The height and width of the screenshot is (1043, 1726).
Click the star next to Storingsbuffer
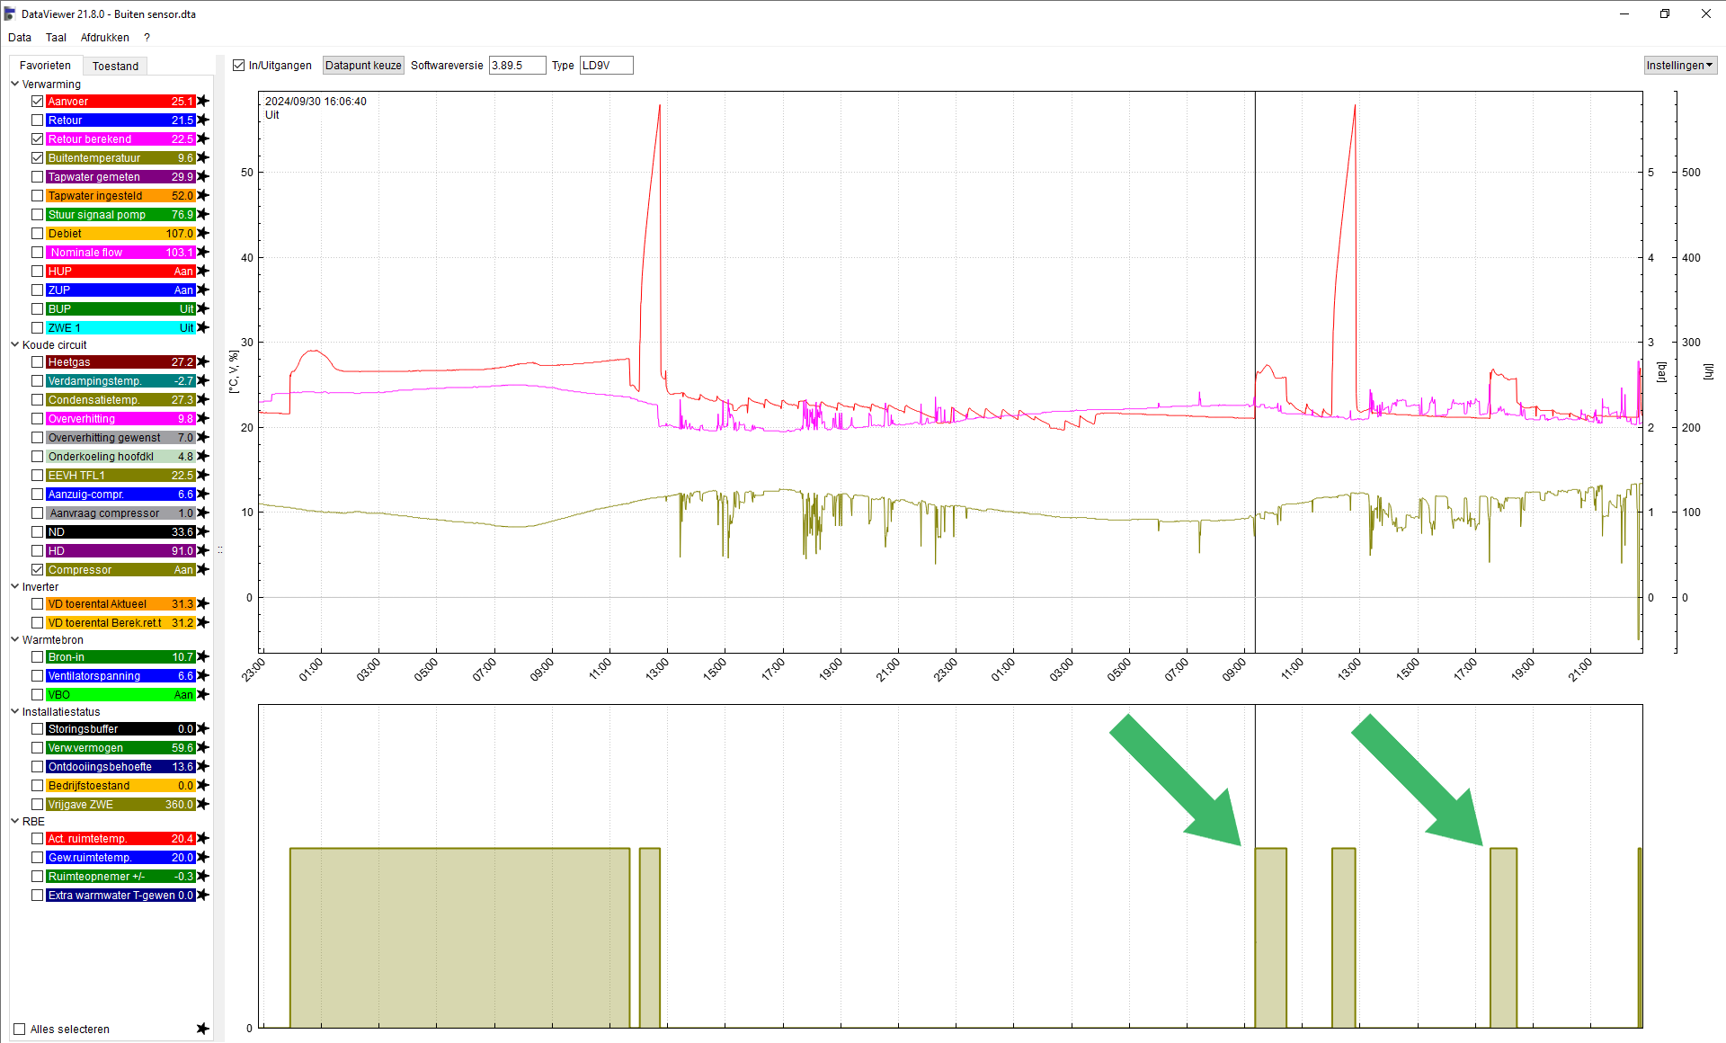[203, 729]
